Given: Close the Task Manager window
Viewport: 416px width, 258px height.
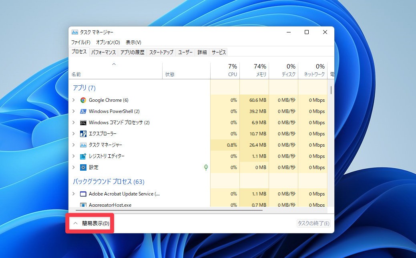Looking at the screenshot, I should [325, 32].
